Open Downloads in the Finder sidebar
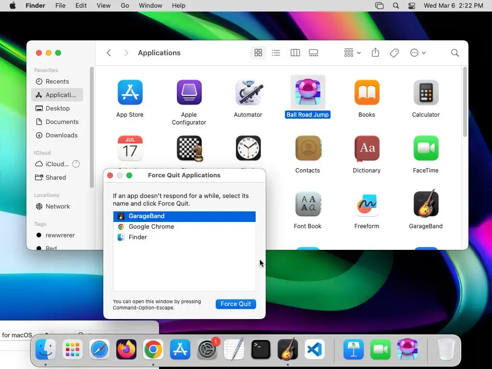This screenshot has width=492, height=369. pos(57,135)
